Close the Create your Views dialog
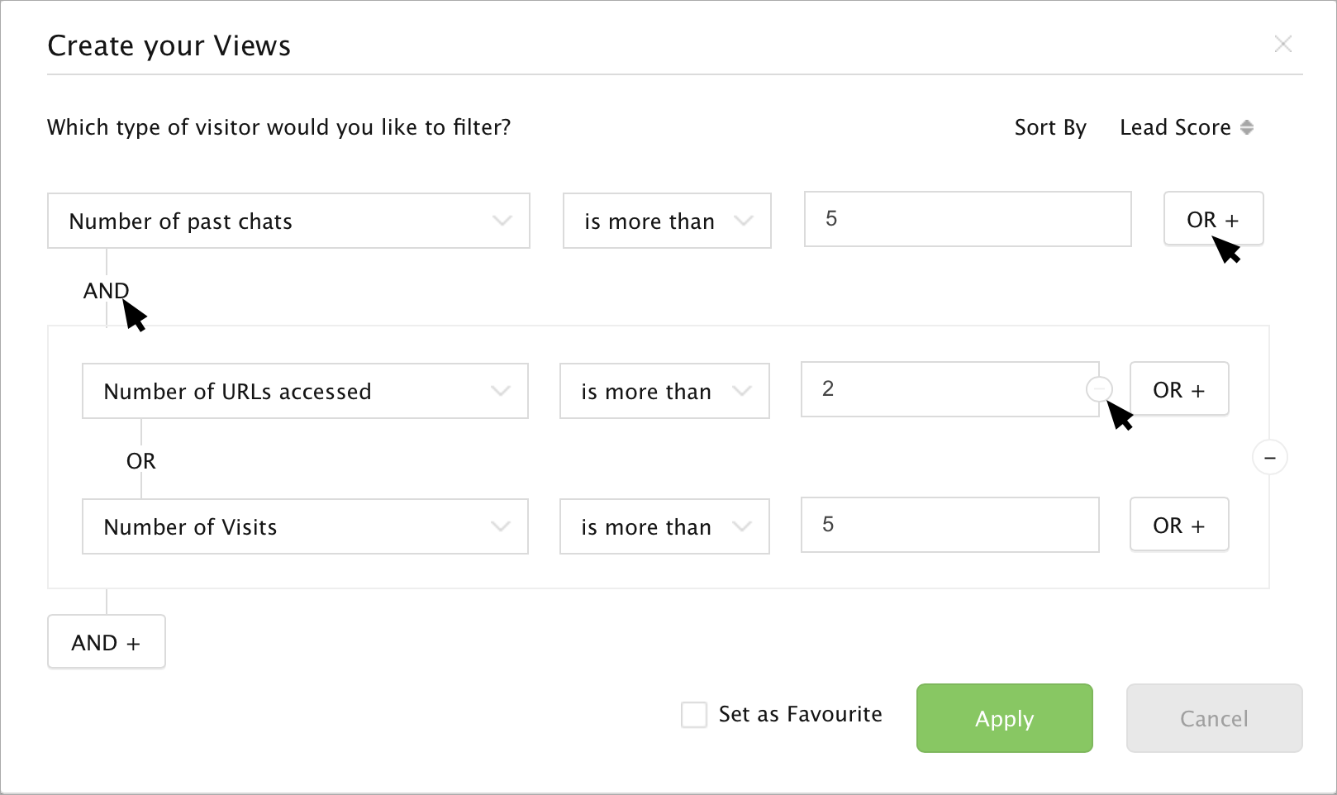The height and width of the screenshot is (795, 1337). 1282,44
